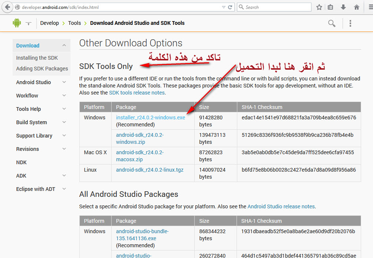Image resolution: width=373 pixels, height=258 pixels.
Task: Open the downloads arrow icon
Action: 343,7
